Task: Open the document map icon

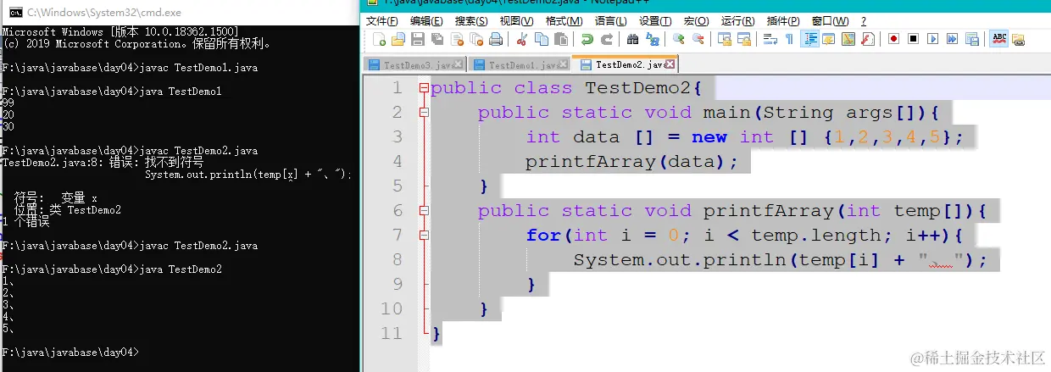Action: pos(848,39)
